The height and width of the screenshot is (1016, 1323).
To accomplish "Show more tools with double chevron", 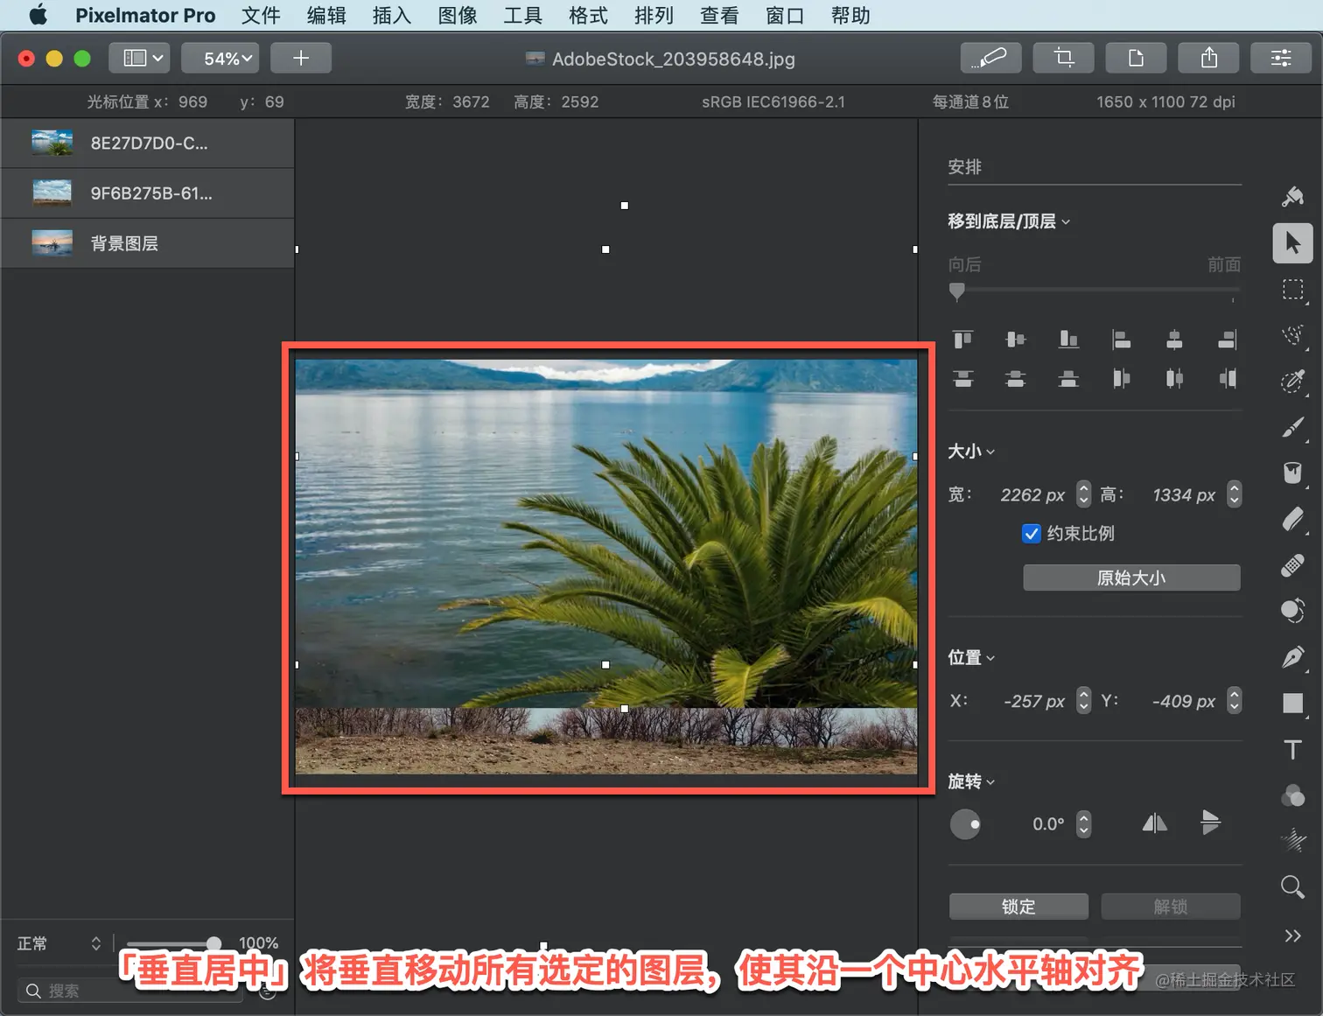I will pyautogui.click(x=1292, y=935).
